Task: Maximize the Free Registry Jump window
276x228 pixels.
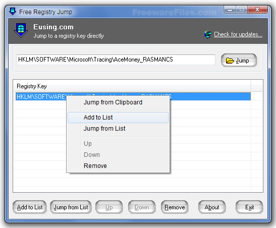Action: coord(242,10)
